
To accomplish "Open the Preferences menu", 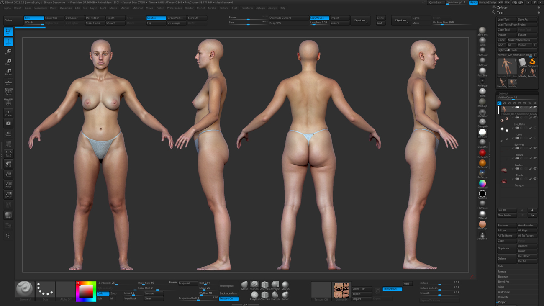I will click(174, 8).
